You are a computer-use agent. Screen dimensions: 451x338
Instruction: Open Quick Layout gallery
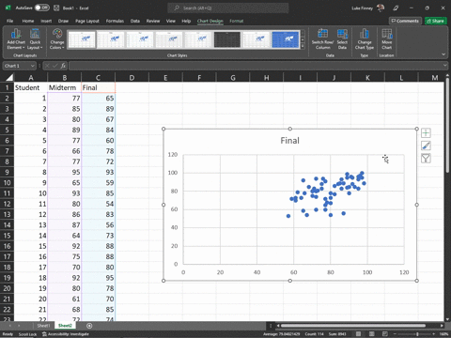[x=35, y=39]
